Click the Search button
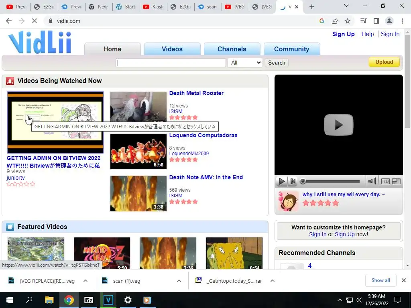411x308 pixels. click(277, 63)
